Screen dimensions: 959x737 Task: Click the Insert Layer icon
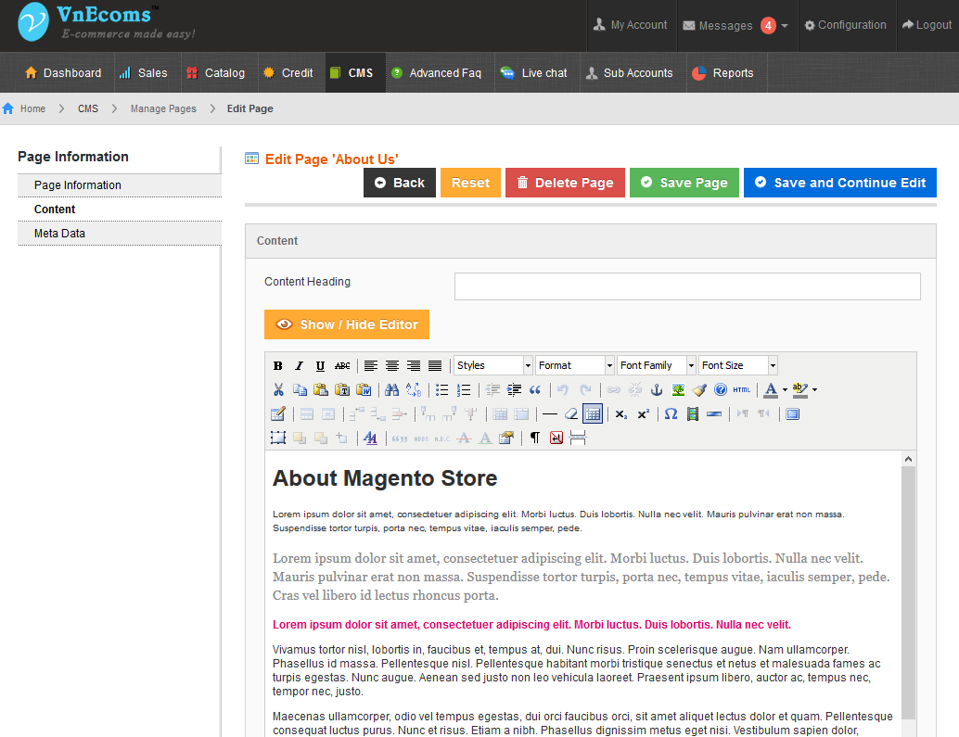coord(278,438)
